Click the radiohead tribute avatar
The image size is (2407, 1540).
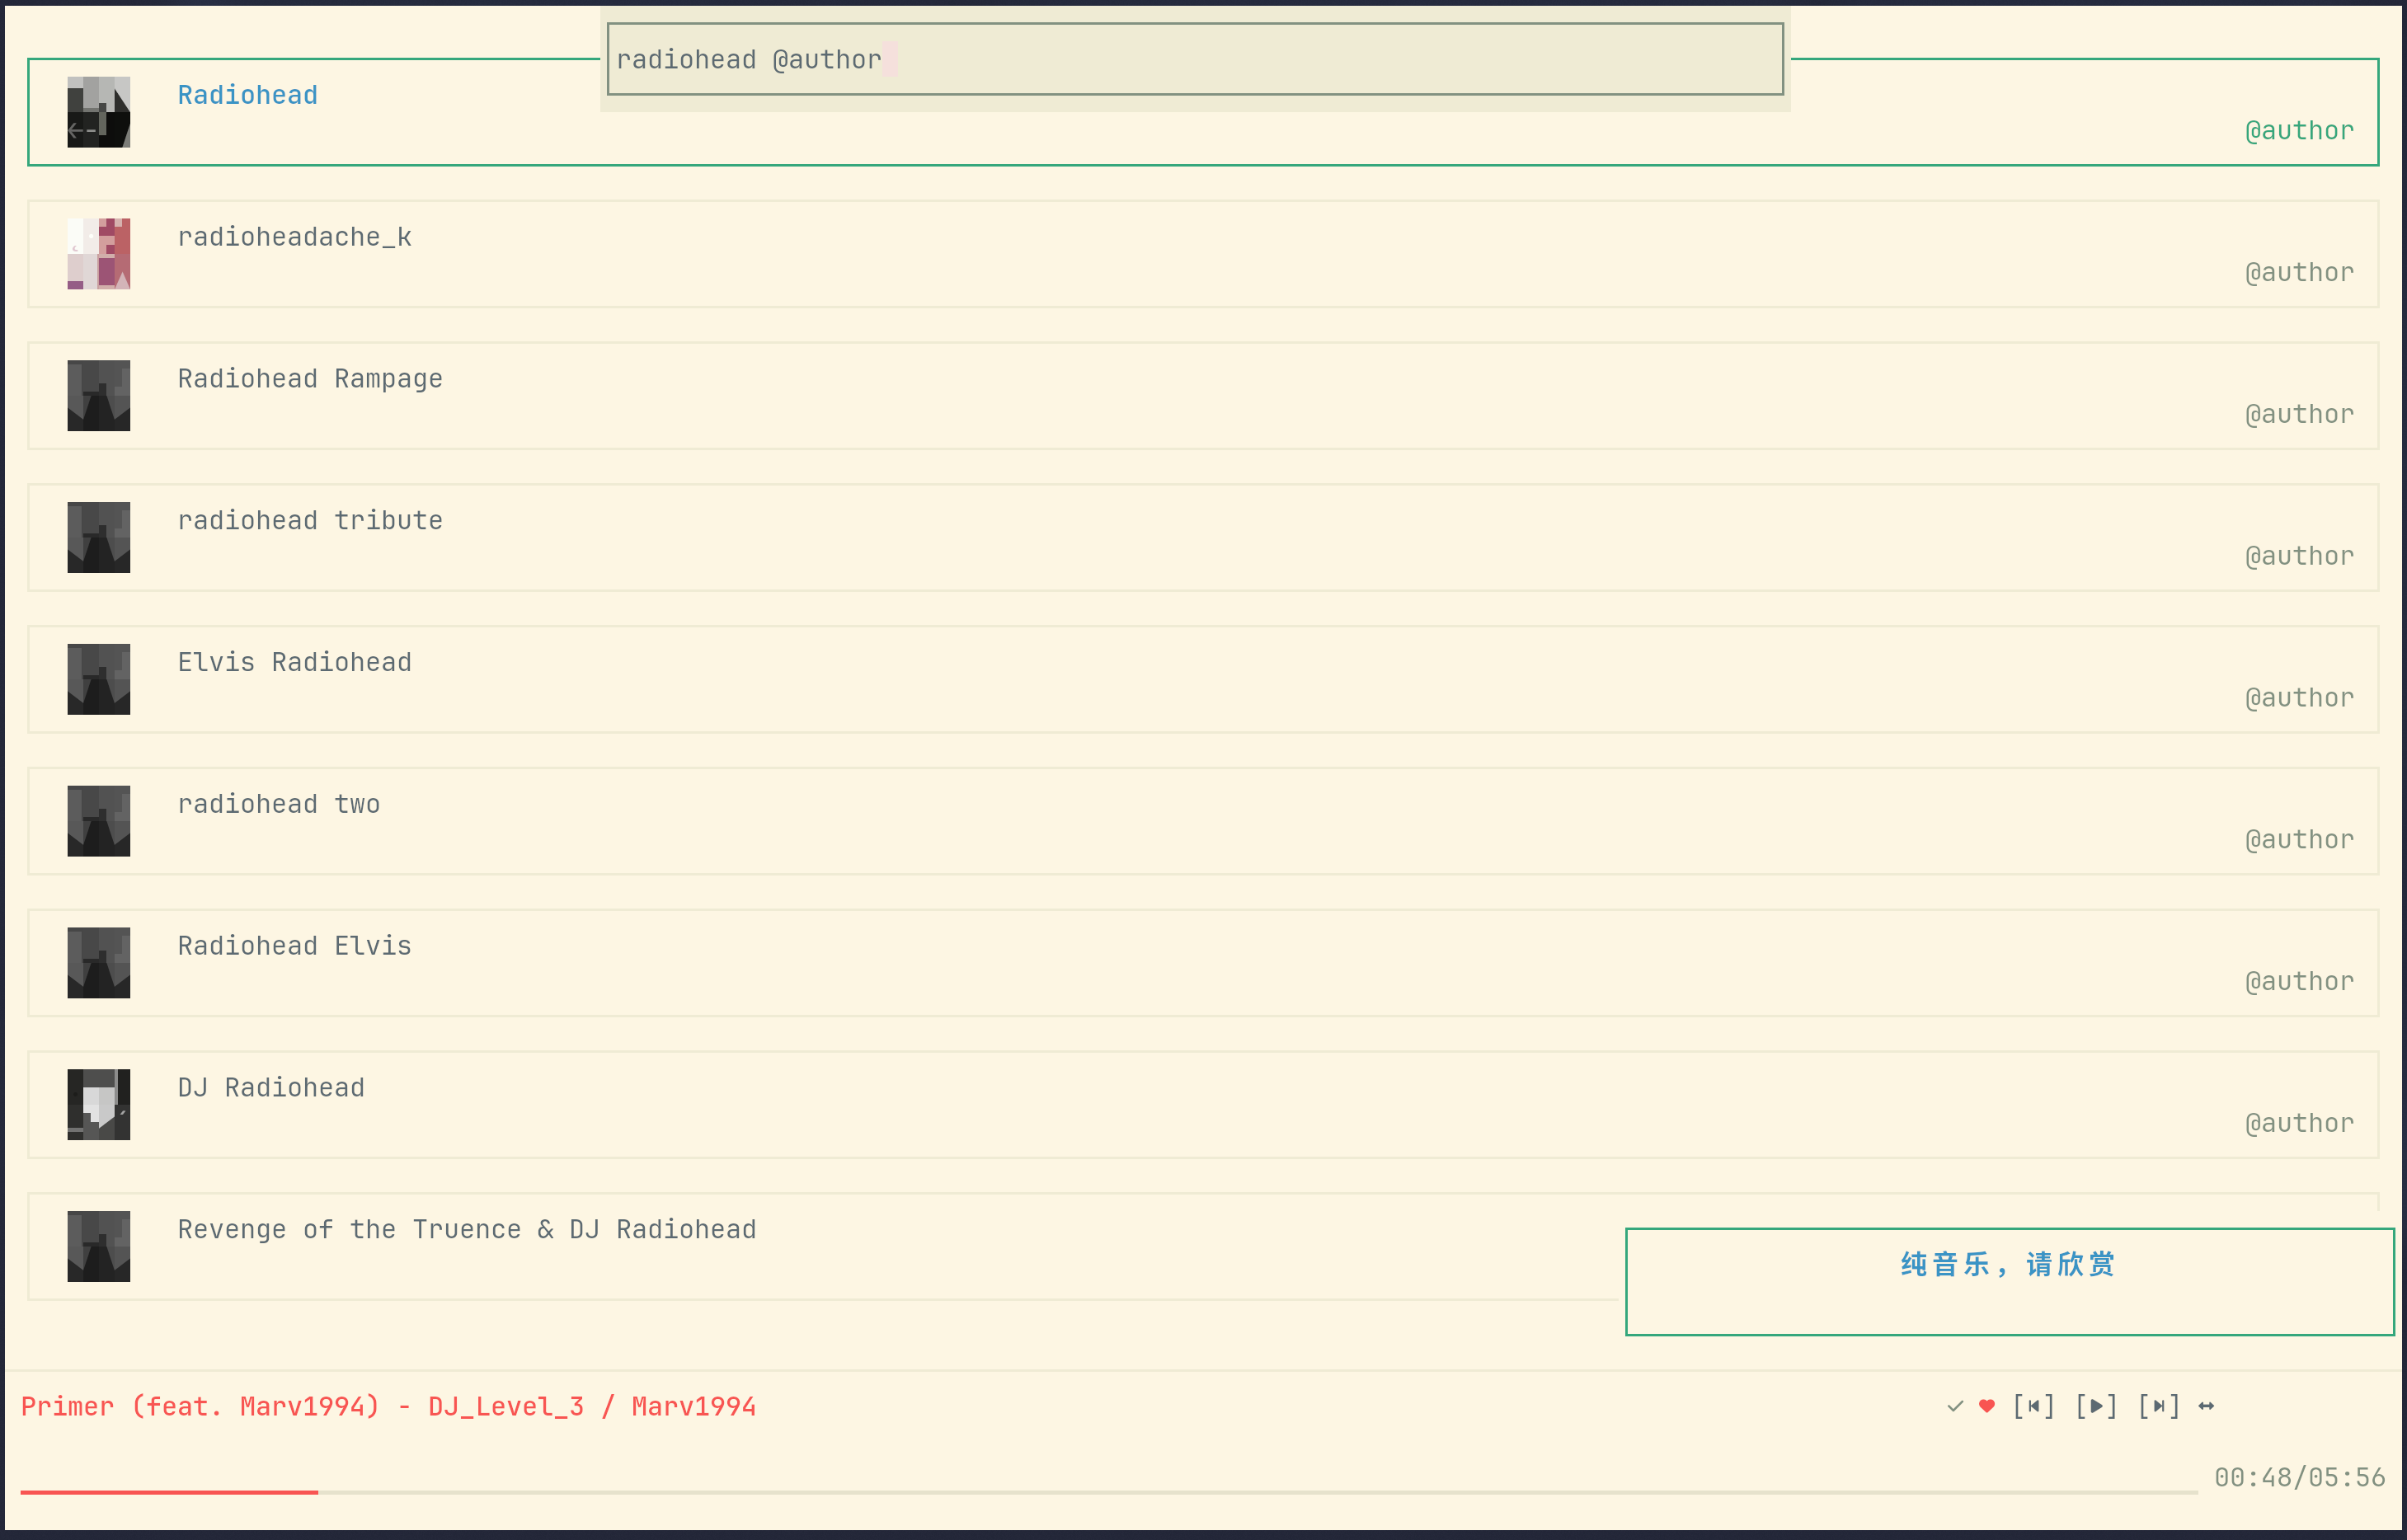pyautogui.click(x=99, y=538)
